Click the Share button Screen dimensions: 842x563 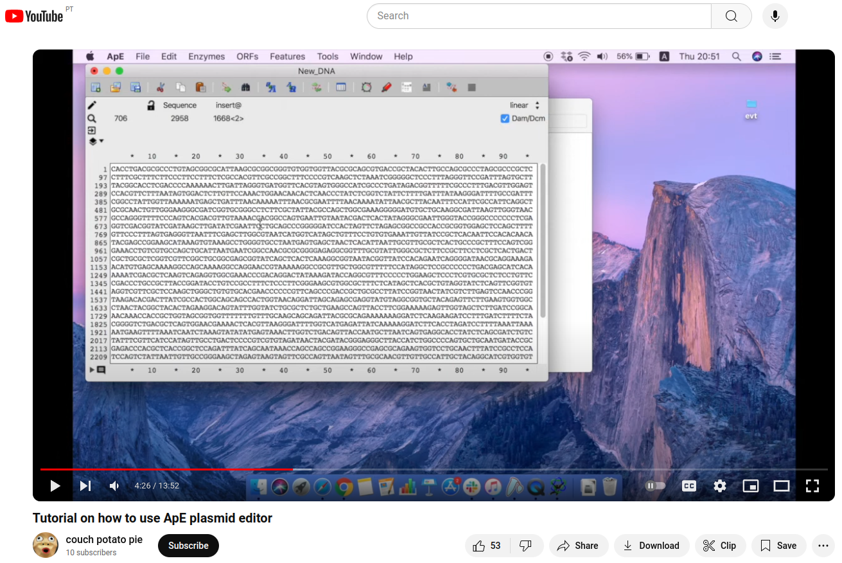578,546
